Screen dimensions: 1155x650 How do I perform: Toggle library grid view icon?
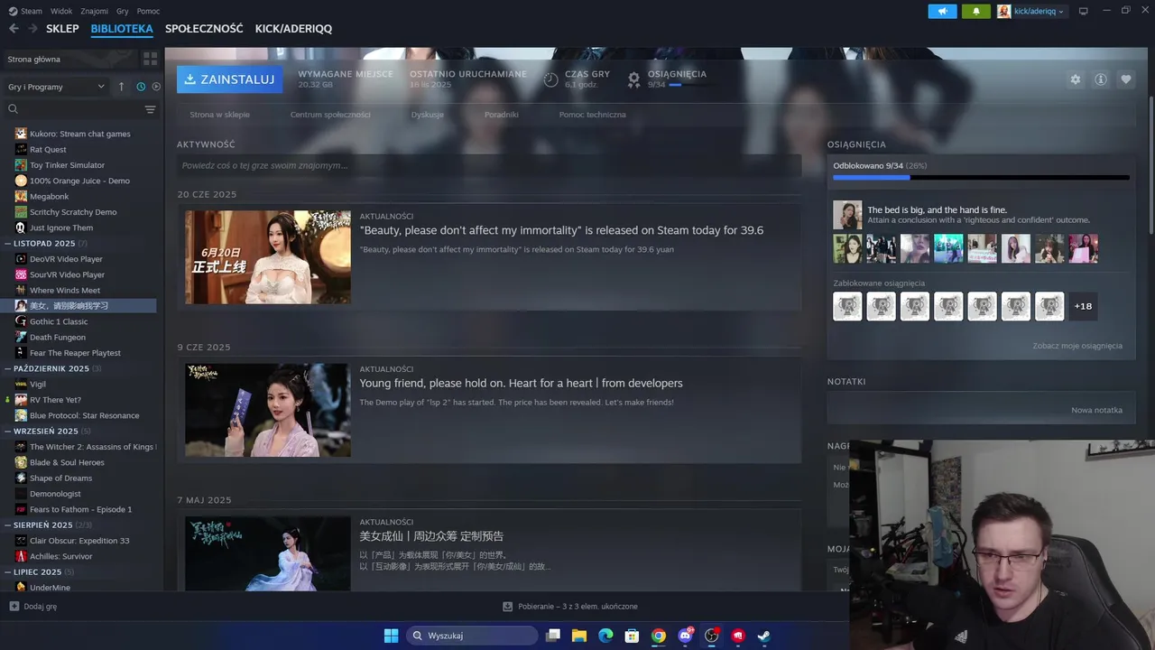pyautogui.click(x=150, y=59)
